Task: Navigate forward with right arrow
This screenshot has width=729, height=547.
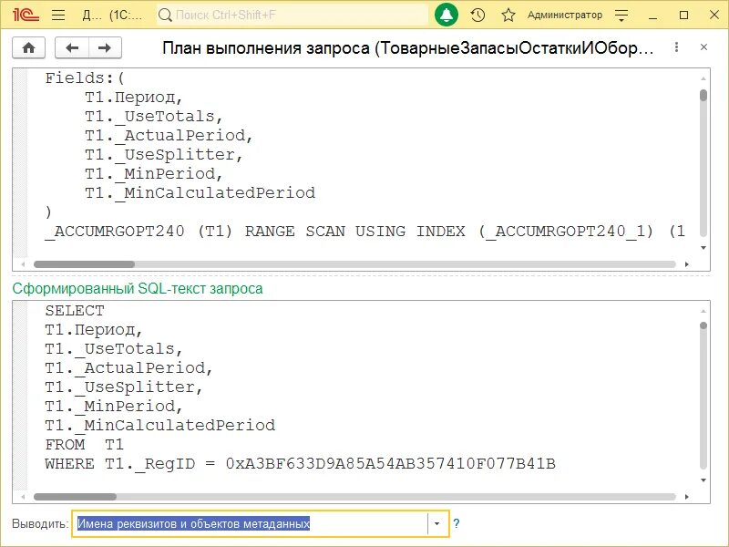Action: (105, 47)
